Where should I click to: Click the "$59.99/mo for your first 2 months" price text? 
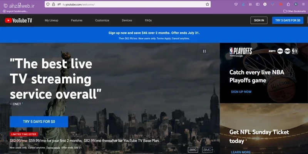(55, 141)
